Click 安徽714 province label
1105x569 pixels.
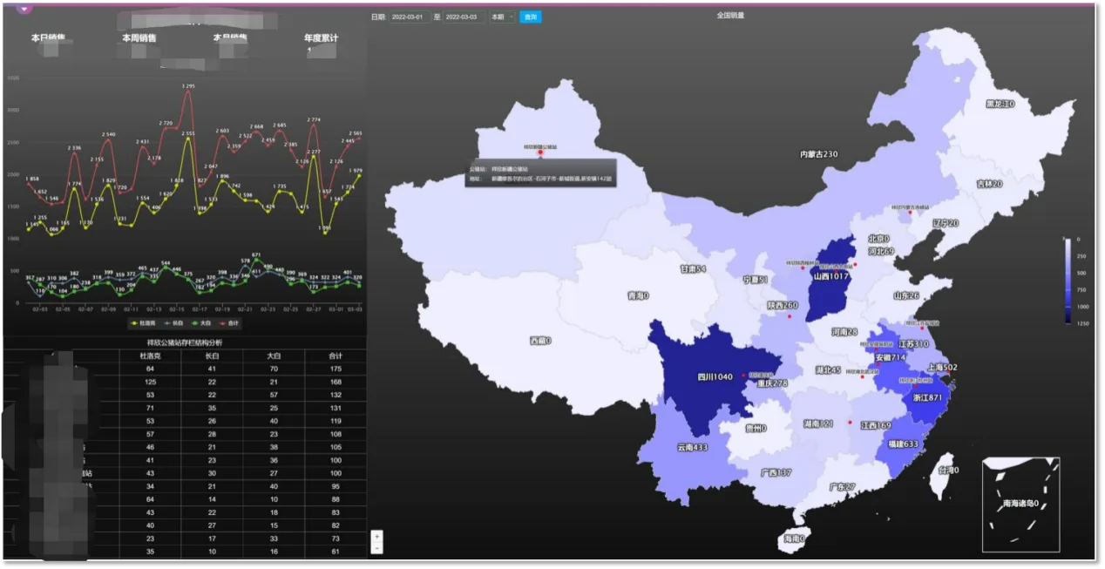point(891,357)
